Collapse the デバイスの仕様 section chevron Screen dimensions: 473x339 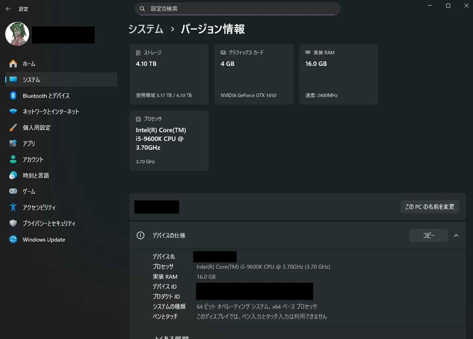click(x=456, y=235)
